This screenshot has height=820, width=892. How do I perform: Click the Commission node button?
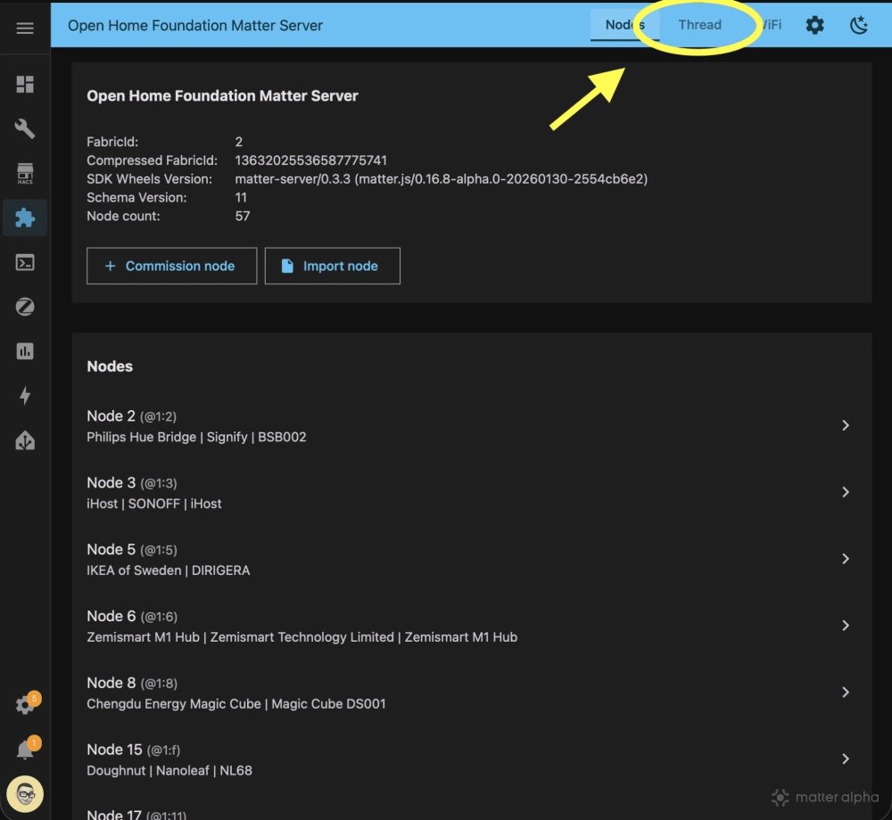[x=171, y=266]
